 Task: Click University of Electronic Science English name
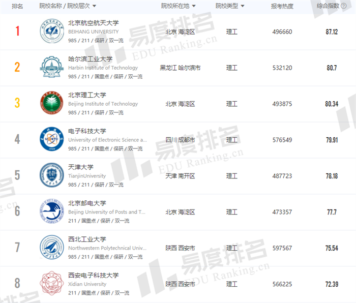[x=107, y=140]
